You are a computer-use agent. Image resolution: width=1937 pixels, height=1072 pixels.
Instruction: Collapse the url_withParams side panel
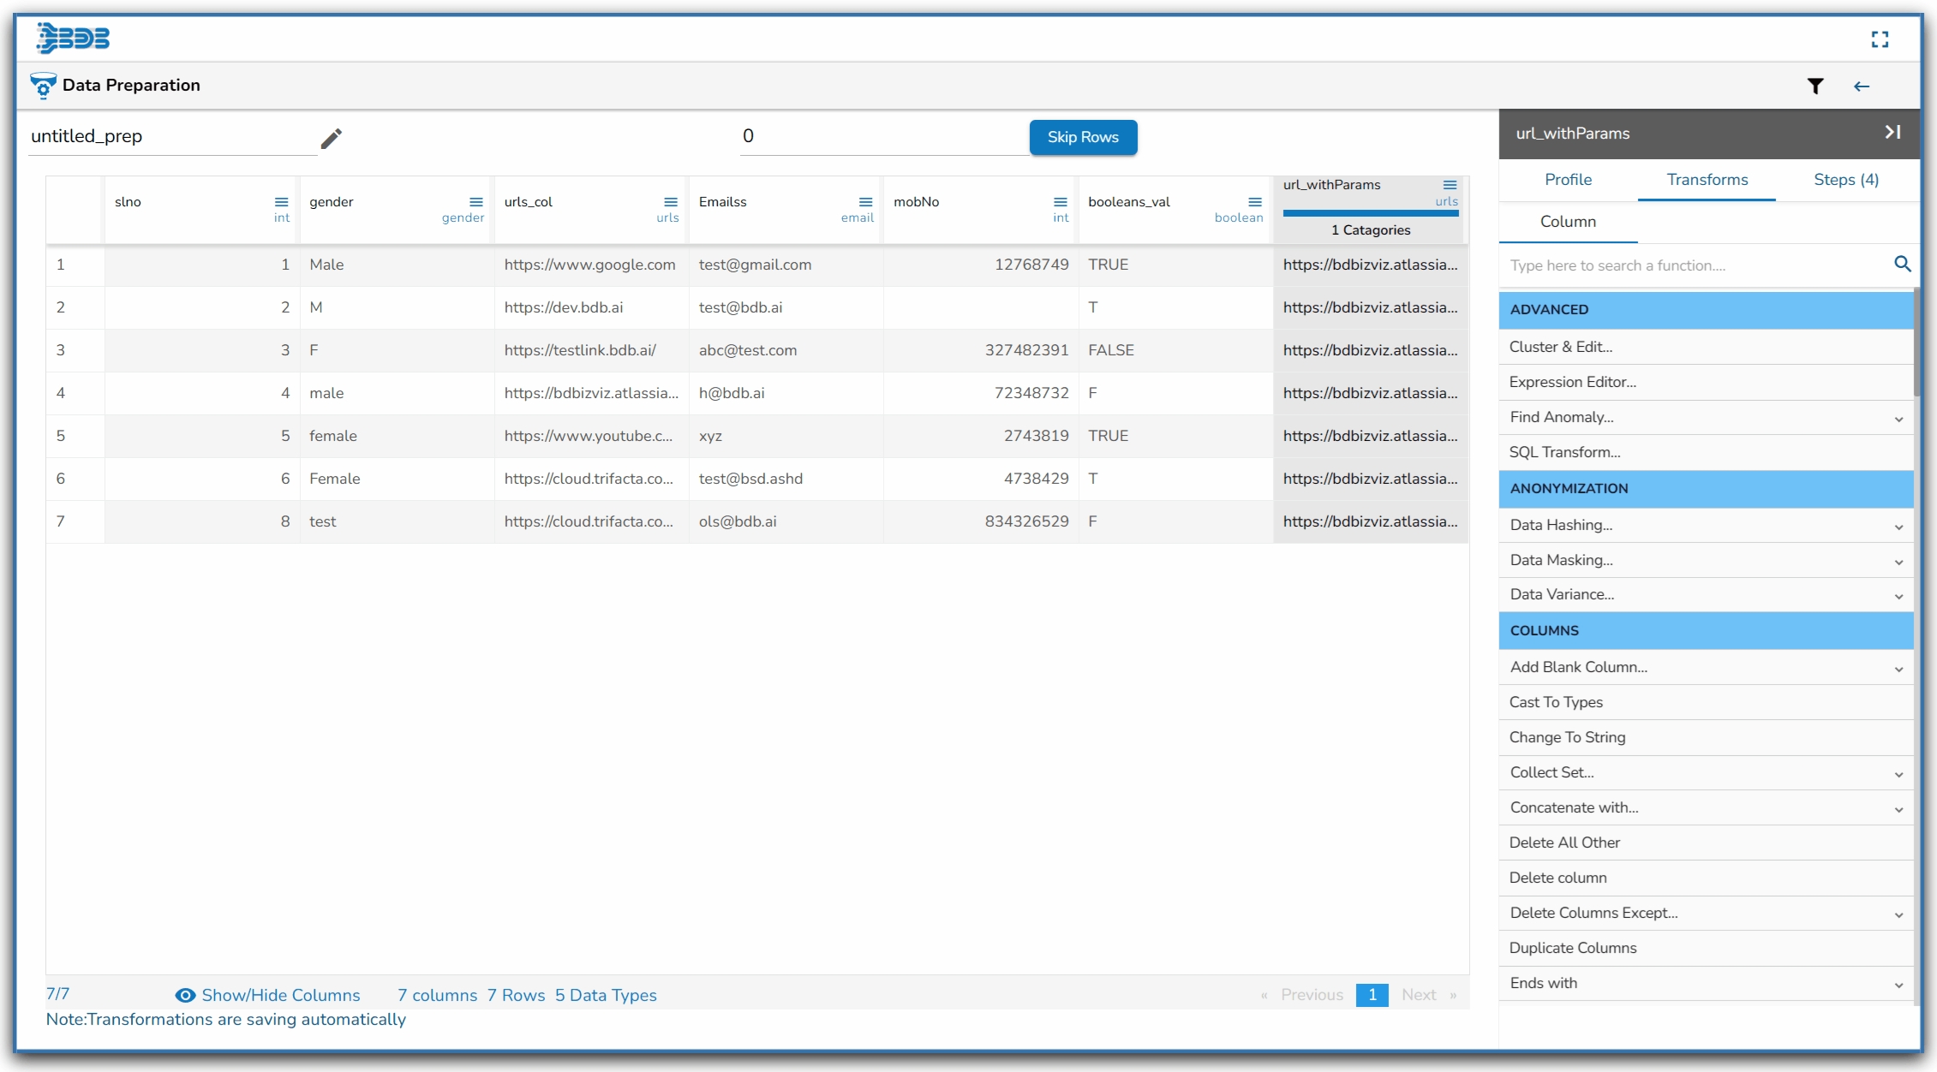coord(1892,132)
